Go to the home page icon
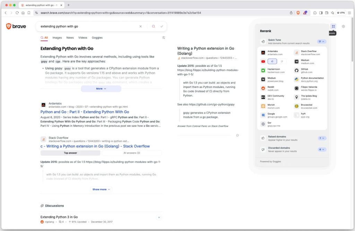 click(x=23, y=13)
